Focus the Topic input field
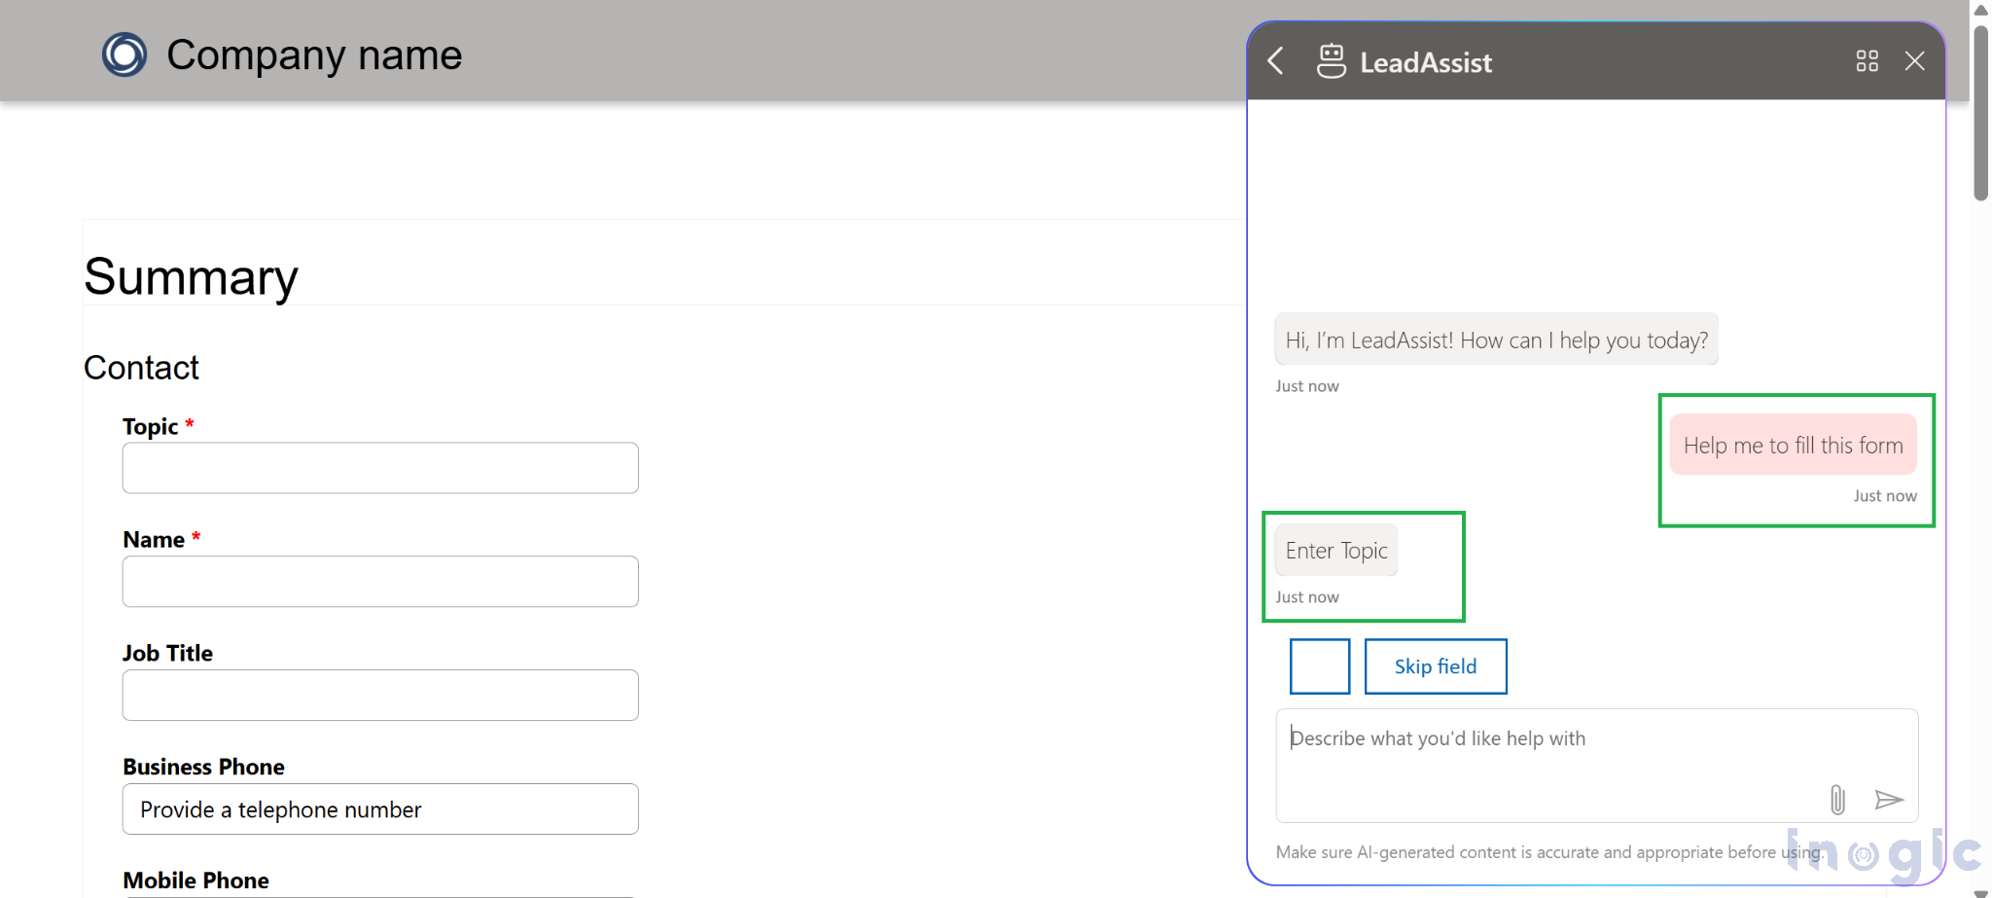Screen dimensions: 1992x898 [380, 468]
